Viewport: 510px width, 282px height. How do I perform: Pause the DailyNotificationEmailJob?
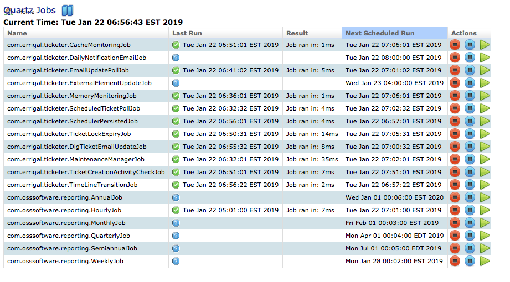pyautogui.click(x=470, y=58)
